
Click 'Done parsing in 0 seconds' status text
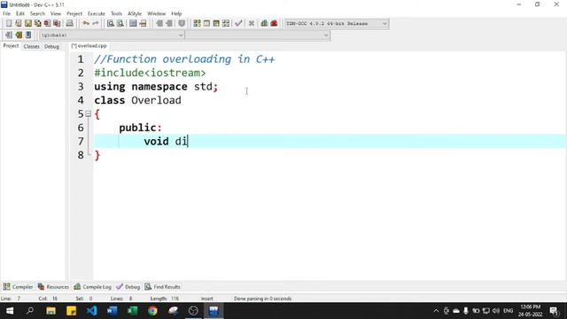(262, 299)
